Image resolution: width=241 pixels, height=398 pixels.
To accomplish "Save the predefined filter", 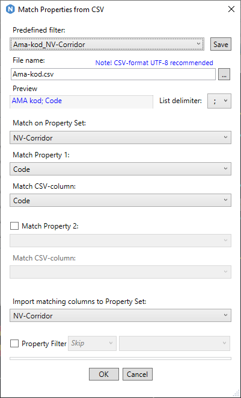I will [x=221, y=44].
